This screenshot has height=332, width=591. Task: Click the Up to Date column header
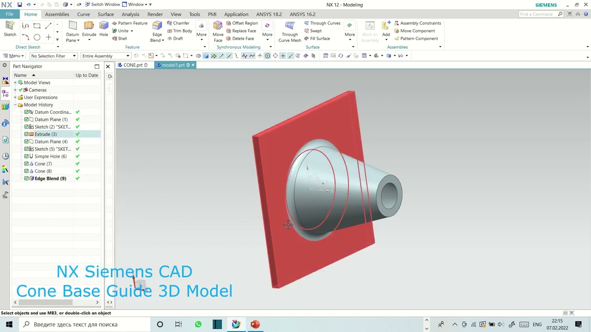coord(87,75)
